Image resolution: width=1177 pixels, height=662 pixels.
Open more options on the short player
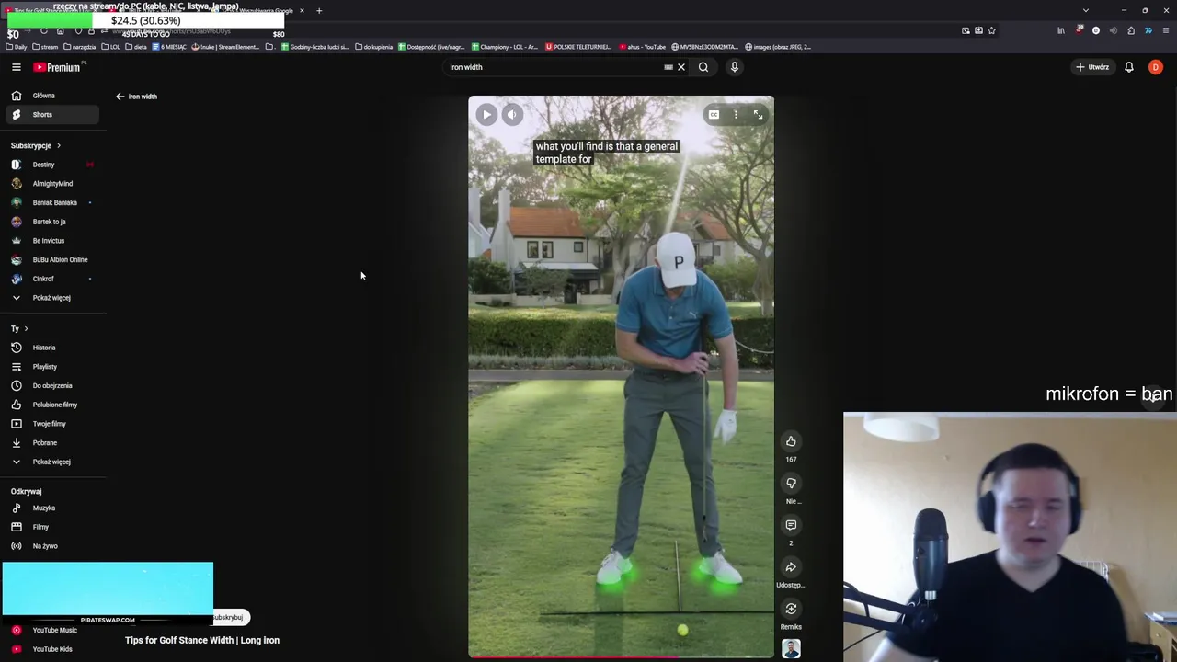736,115
